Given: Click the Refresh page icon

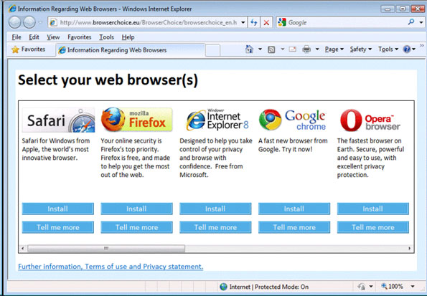Looking at the screenshot, I should [254, 23].
